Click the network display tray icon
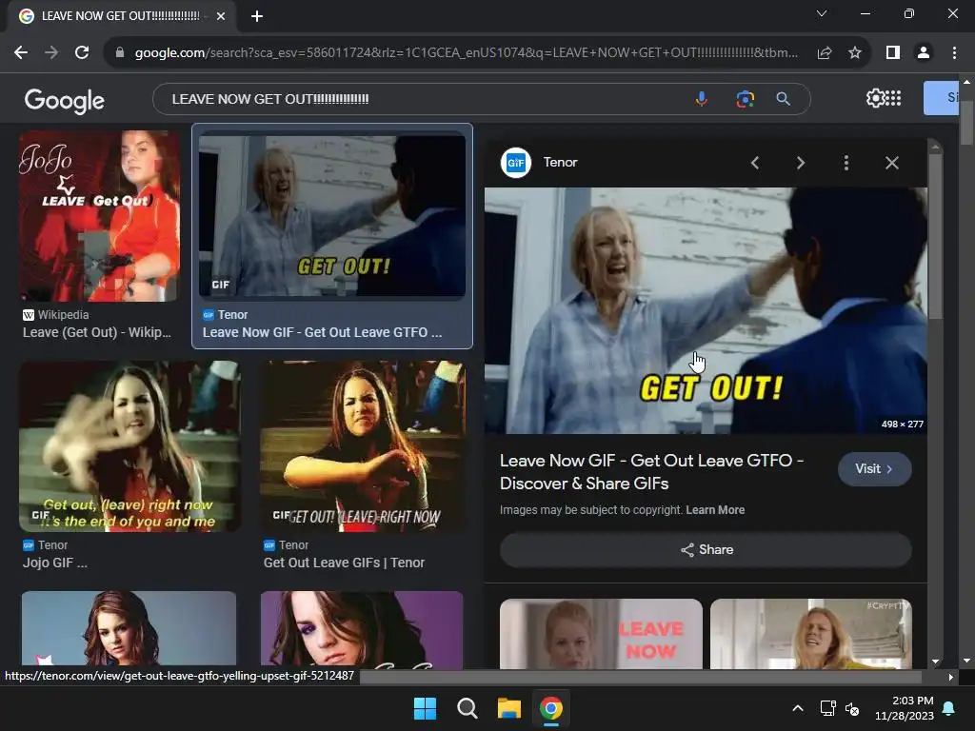The height and width of the screenshot is (731, 975). tap(827, 708)
